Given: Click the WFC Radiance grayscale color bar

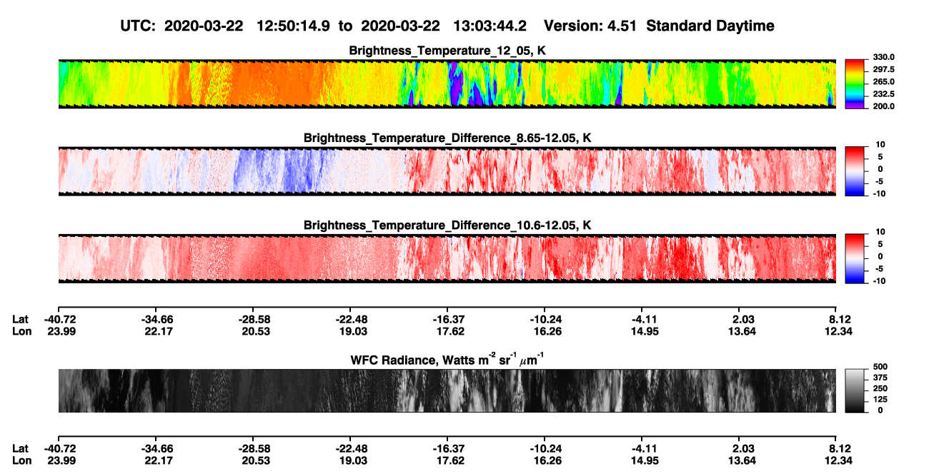Looking at the screenshot, I should [855, 390].
